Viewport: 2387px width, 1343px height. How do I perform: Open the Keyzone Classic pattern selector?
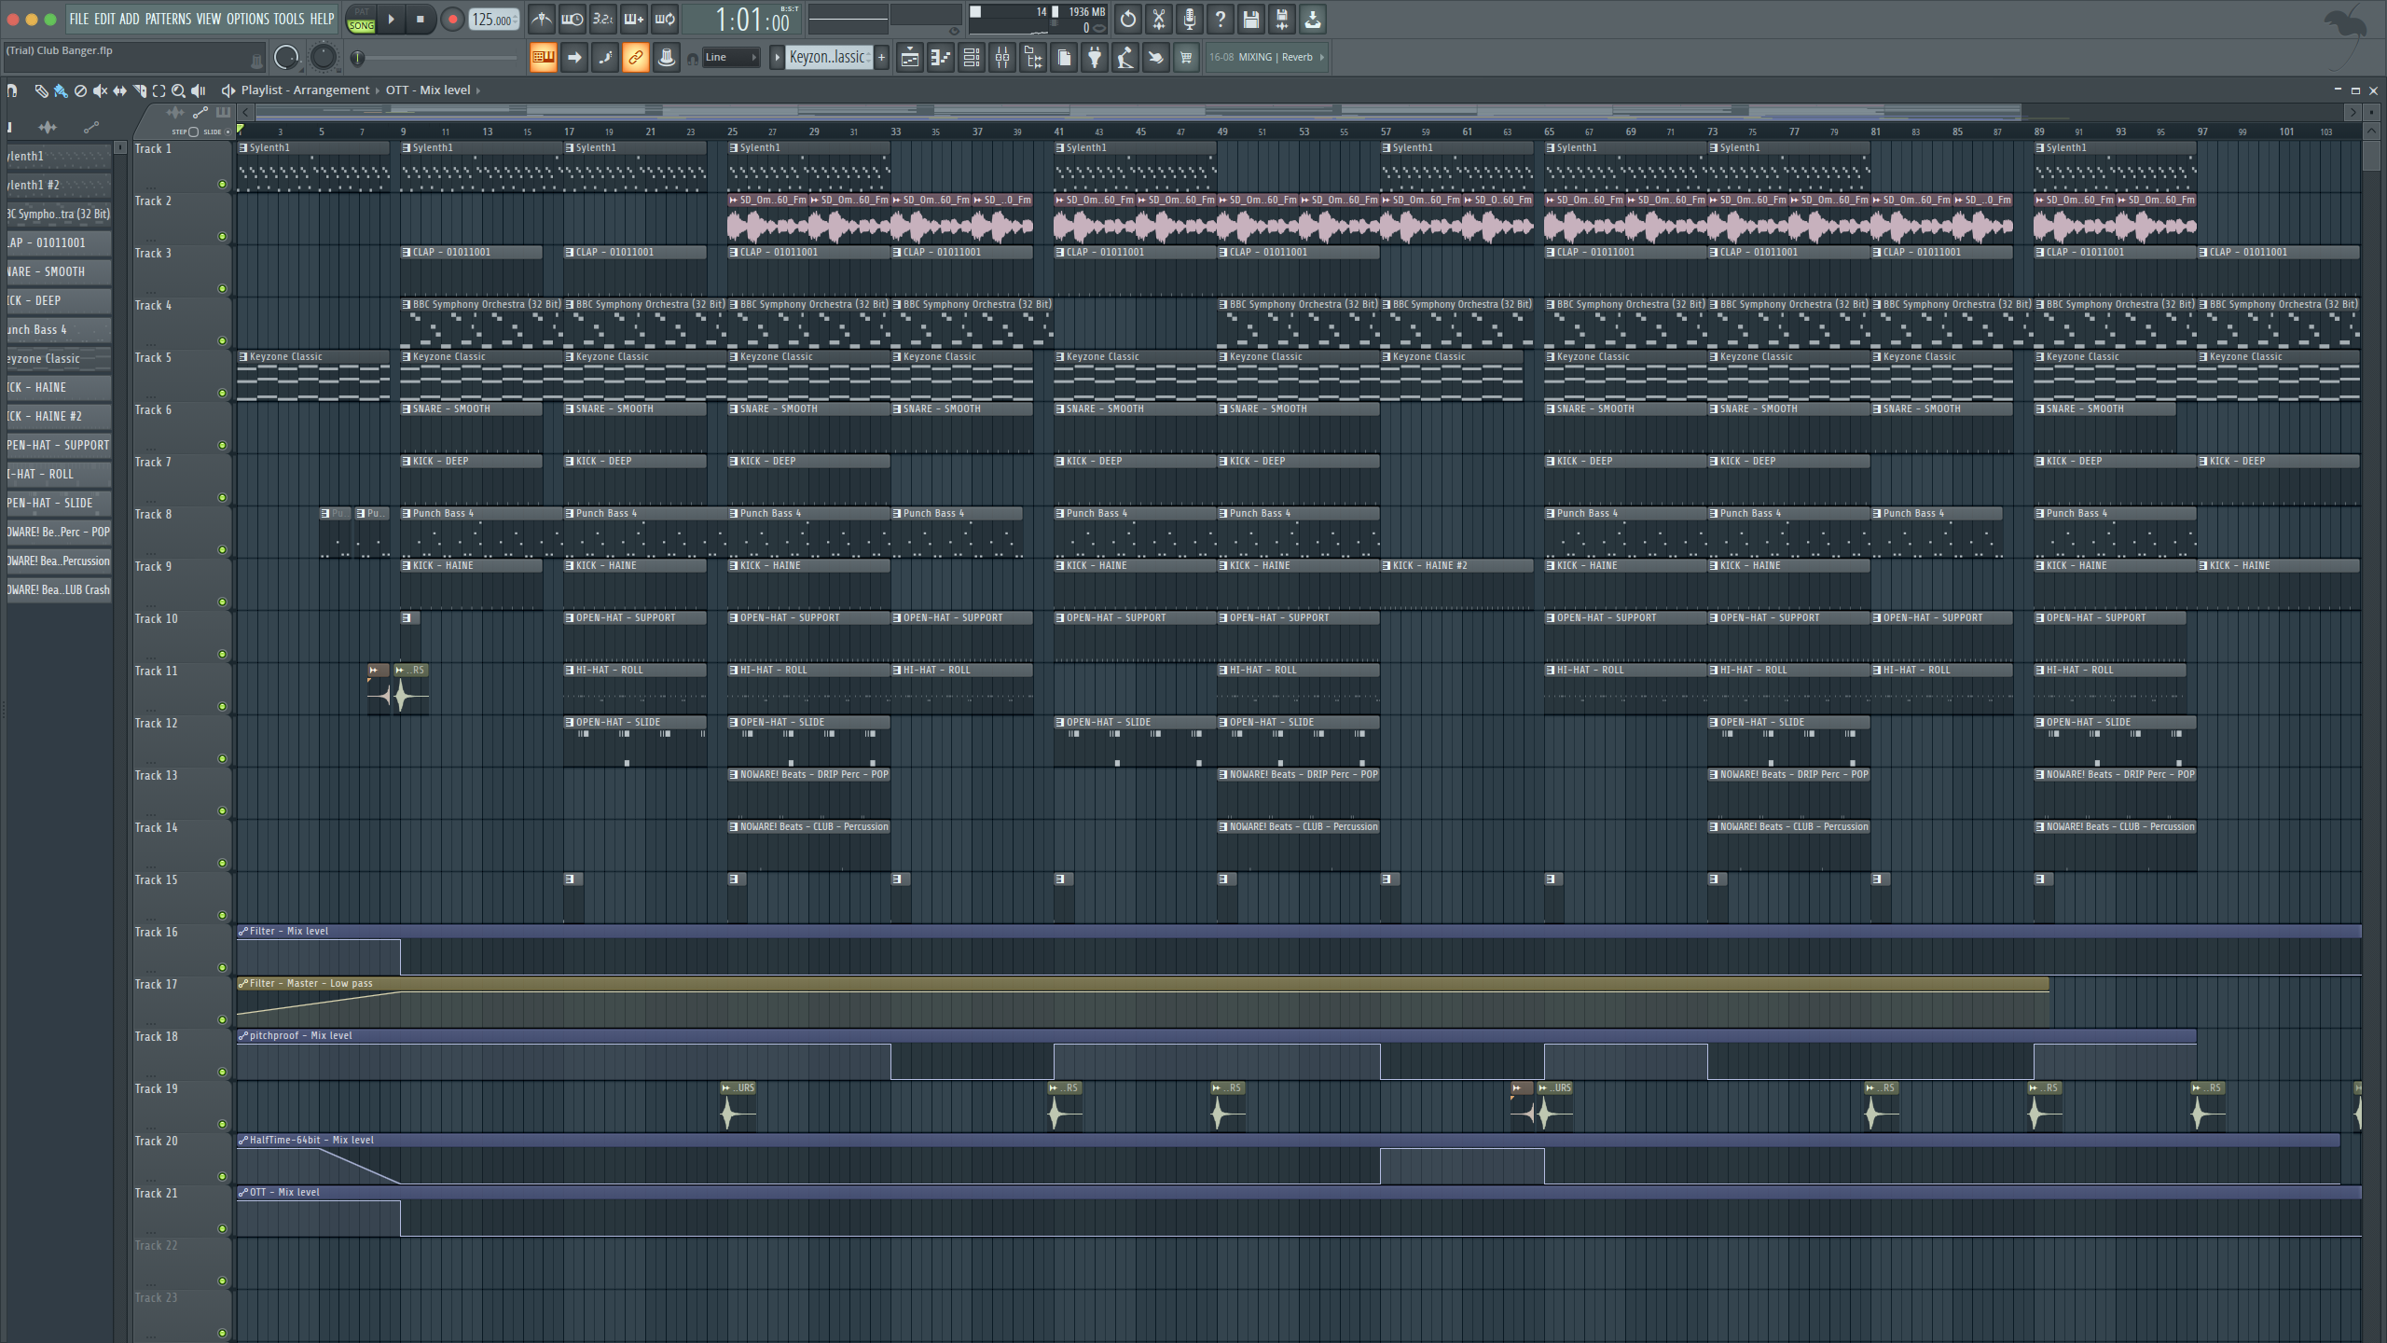point(829,58)
